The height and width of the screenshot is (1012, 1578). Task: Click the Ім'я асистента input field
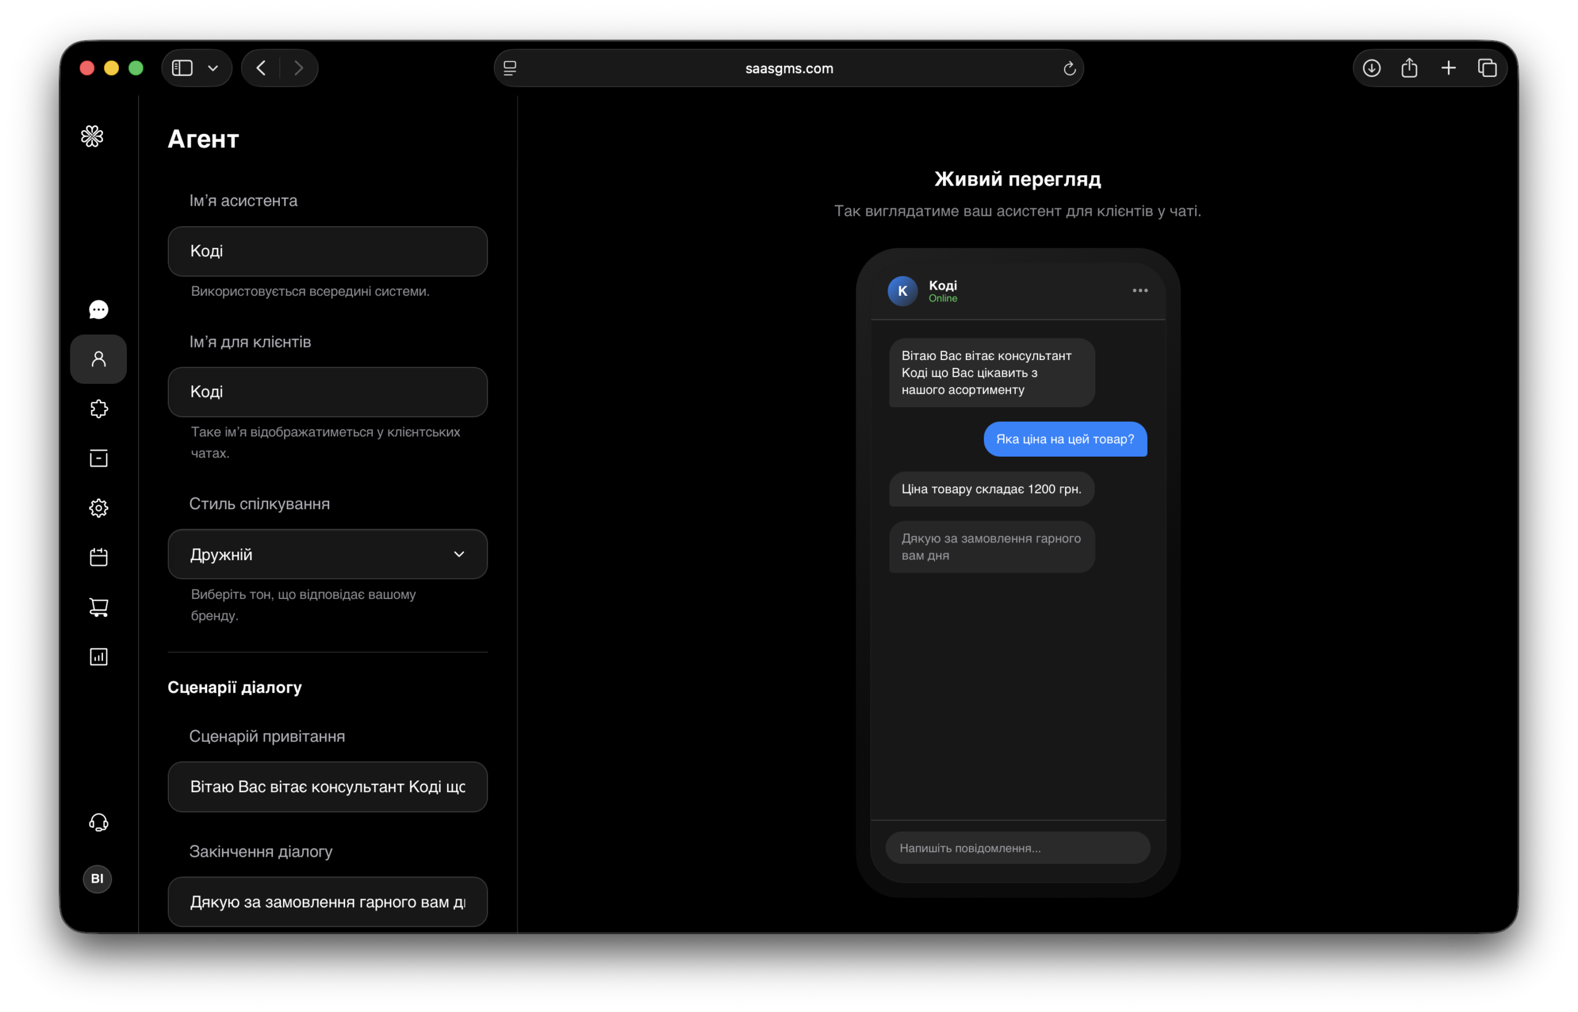click(327, 251)
